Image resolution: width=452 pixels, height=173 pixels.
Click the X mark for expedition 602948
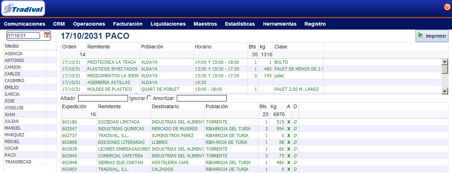(x=289, y=163)
